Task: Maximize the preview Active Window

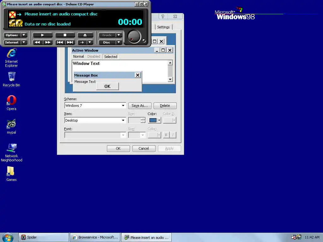Action: (163, 50)
